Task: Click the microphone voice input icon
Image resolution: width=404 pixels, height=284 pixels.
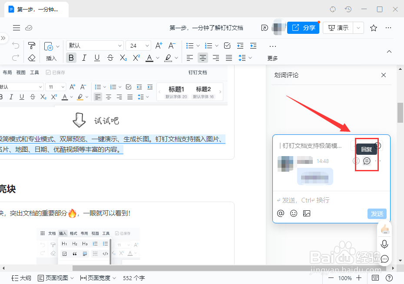Action: [384, 244]
